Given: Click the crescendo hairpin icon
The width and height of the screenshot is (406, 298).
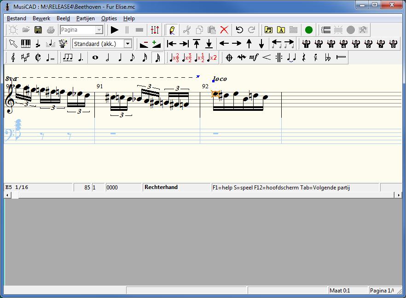Looking at the screenshot, I should (267, 57).
